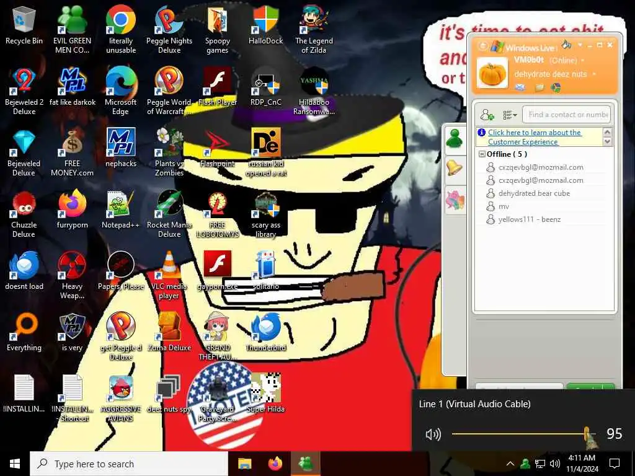This screenshot has height=476, width=635.
Task: Open the Chrome icon labeled literally unusable
Action: pos(121,29)
